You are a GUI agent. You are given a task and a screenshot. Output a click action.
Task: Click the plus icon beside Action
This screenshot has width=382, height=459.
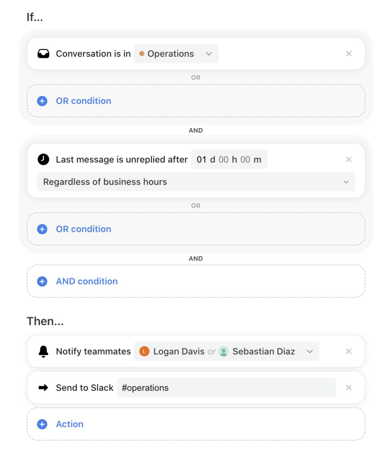click(42, 424)
